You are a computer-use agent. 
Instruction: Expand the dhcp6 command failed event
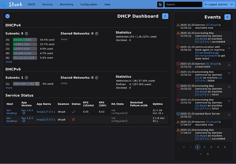click(229, 87)
